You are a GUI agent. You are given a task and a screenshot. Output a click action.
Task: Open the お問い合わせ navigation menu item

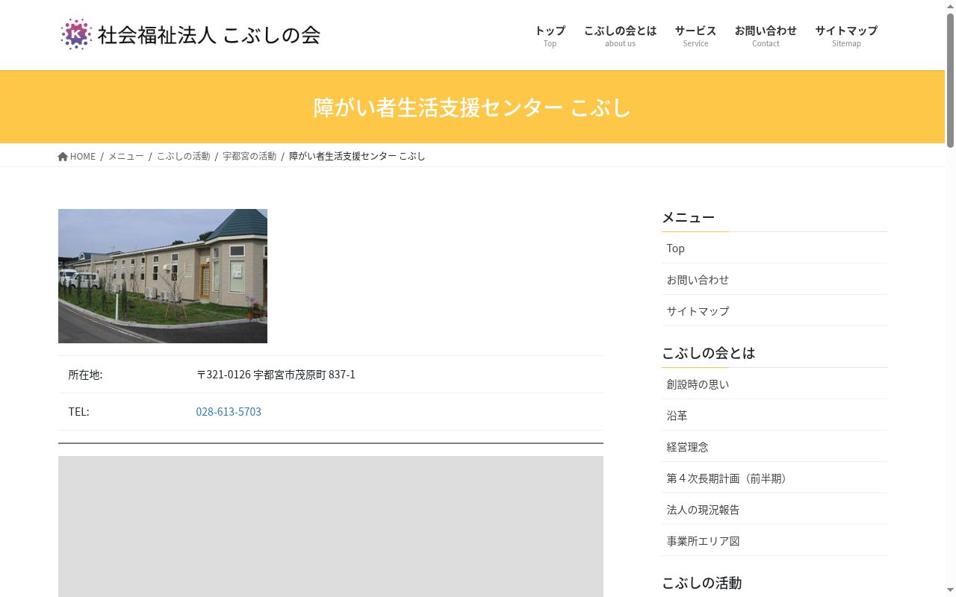(766, 36)
